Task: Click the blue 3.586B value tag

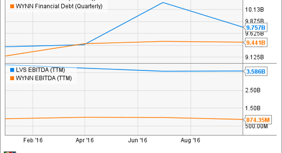Action: coord(256,72)
